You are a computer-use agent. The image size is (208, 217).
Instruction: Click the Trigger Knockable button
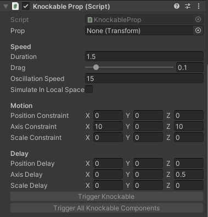(106, 197)
